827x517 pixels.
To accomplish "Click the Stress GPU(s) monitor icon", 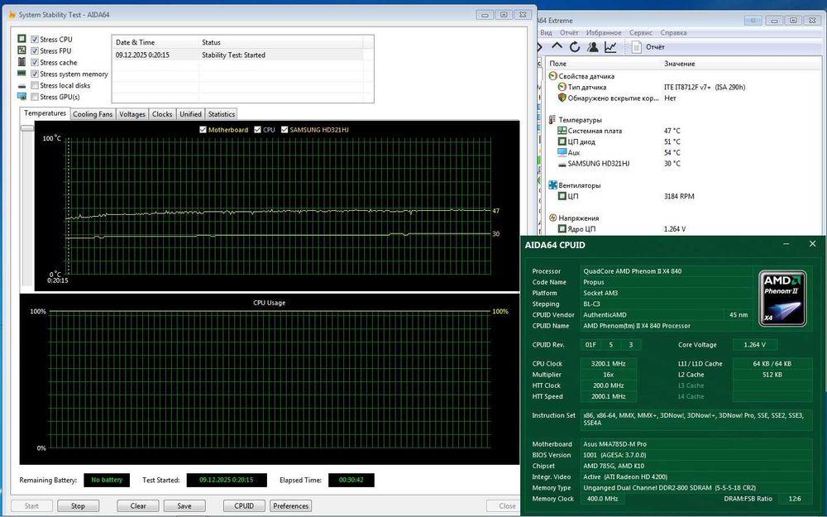I will pos(22,97).
